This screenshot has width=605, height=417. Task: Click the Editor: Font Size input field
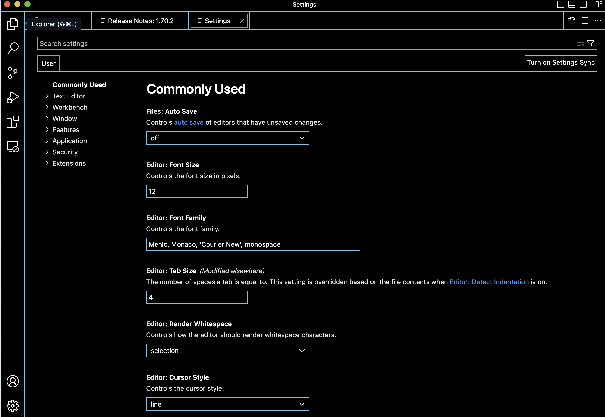click(197, 191)
